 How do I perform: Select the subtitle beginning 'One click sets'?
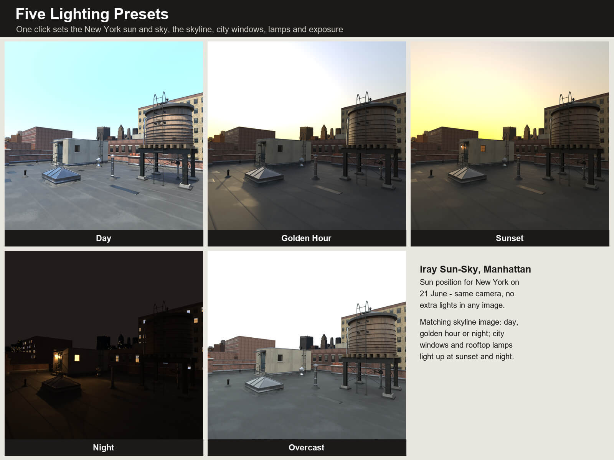180,30
